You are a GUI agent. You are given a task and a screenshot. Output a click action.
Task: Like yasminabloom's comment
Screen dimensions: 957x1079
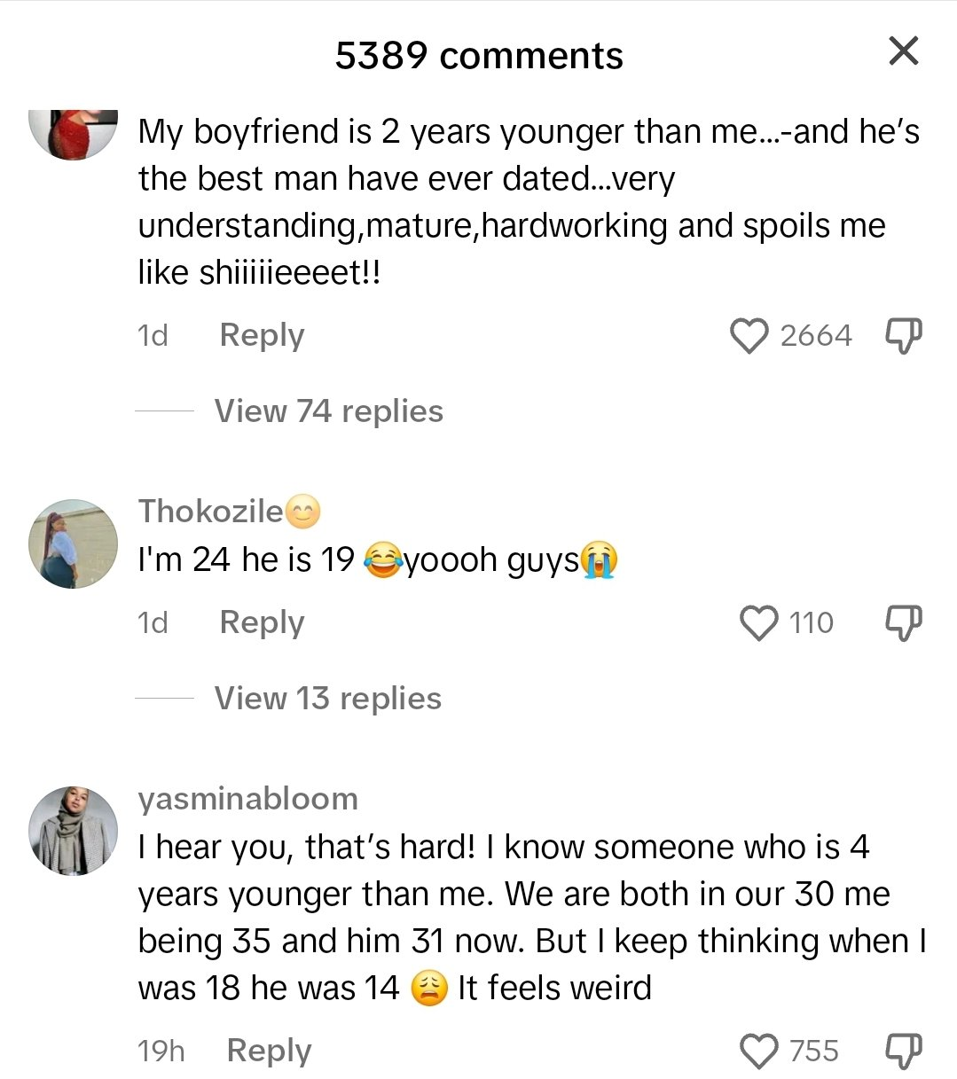point(758,1052)
